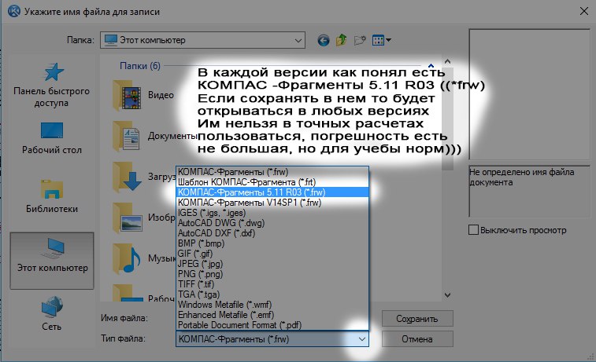Enable the Выключить просмотр checkbox
The width and height of the screenshot is (596, 362).
pyautogui.click(x=473, y=230)
